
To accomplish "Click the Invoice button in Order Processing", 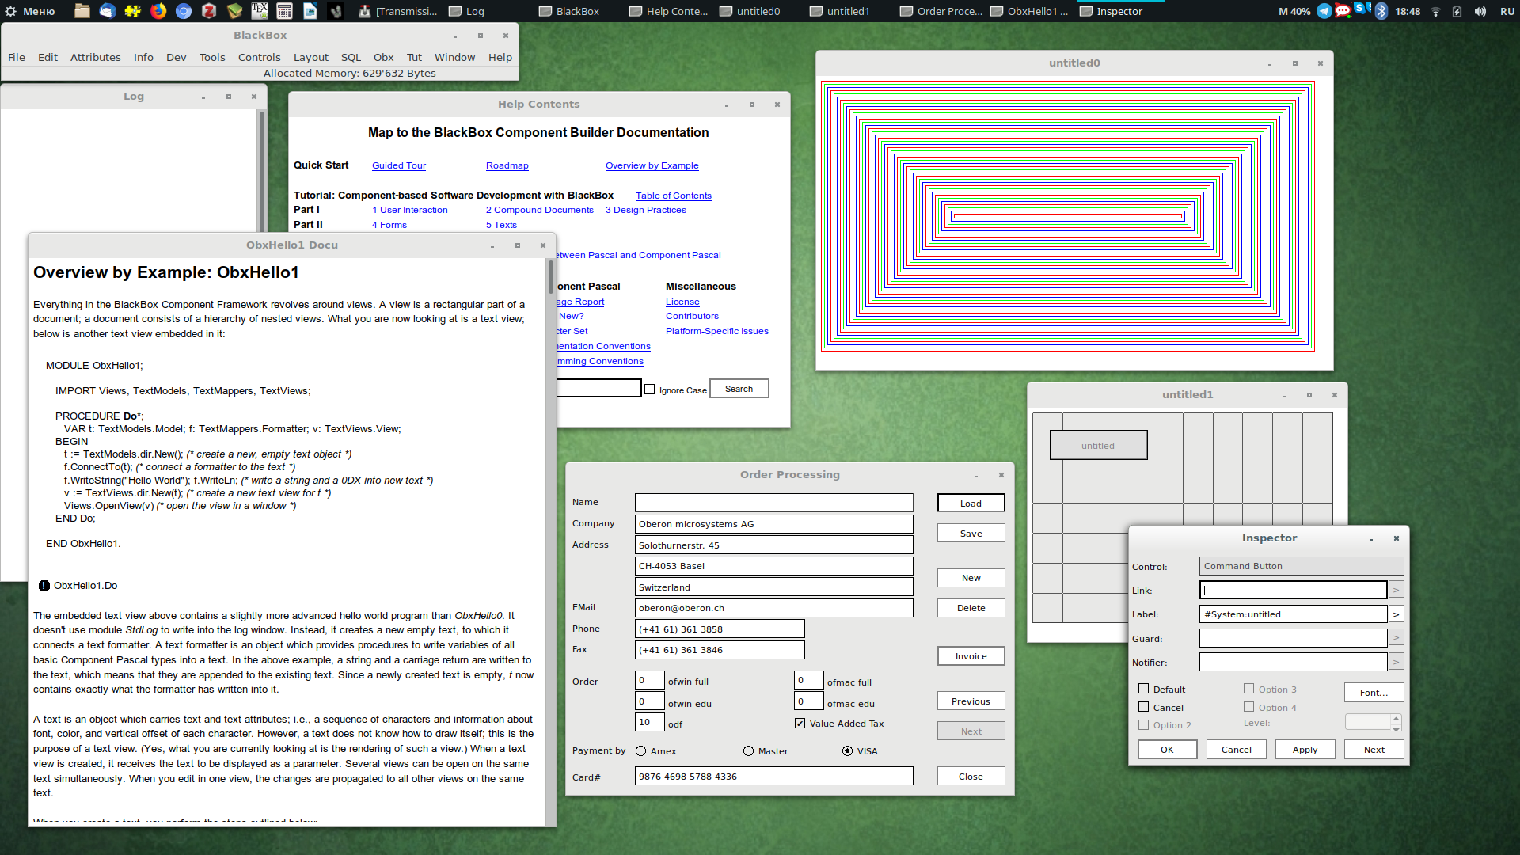I will click(x=971, y=656).
